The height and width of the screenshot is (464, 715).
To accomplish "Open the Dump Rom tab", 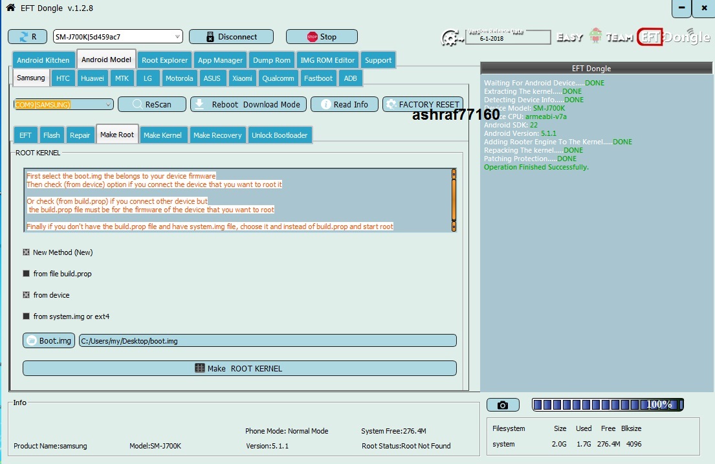I will pos(271,60).
